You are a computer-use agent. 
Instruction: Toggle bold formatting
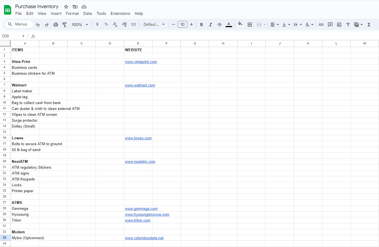pos(201,25)
